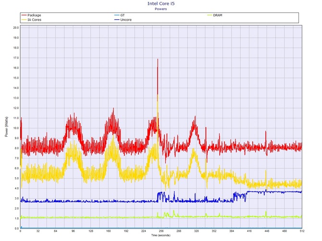Click the Package legend entry
The image size is (322, 241).
click(x=31, y=15)
